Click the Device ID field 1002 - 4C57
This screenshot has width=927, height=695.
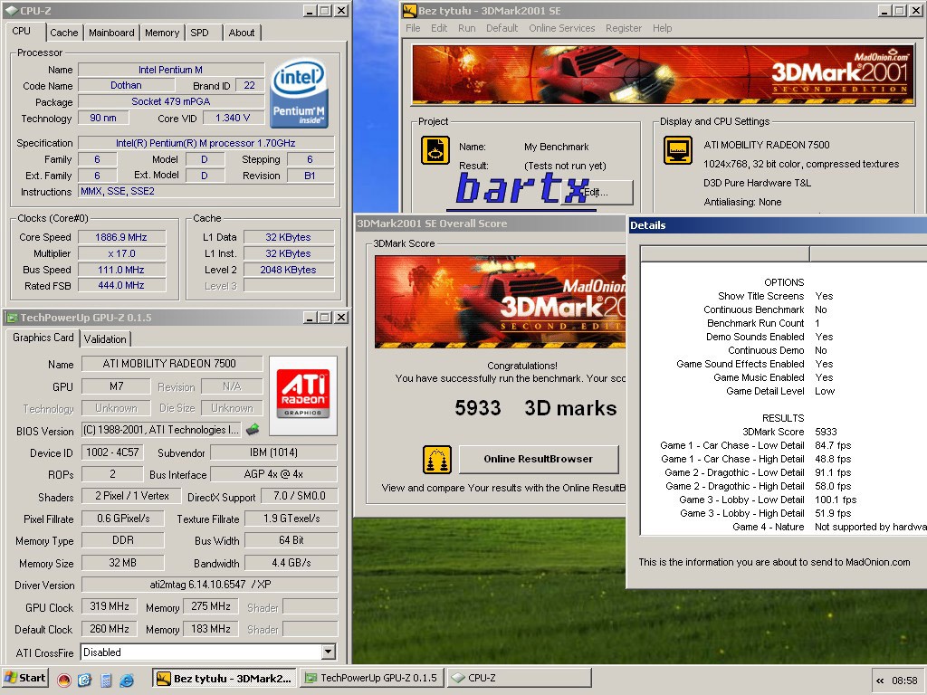click(112, 452)
